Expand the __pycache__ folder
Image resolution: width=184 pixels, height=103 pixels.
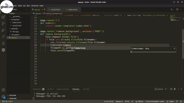(x=16, y=17)
